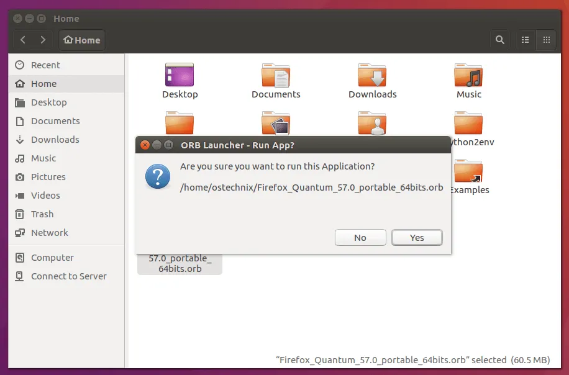Screen dimensions: 569x375
Task: Select the Desktop folder icon
Action: [x=180, y=75]
